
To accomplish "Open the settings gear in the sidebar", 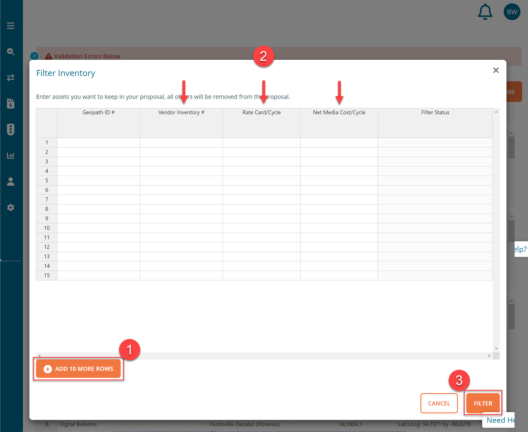I will [11, 207].
